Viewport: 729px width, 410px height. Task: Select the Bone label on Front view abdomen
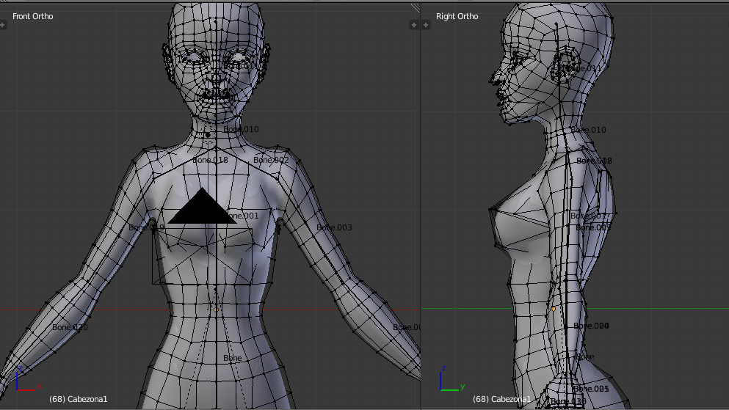point(233,358)
